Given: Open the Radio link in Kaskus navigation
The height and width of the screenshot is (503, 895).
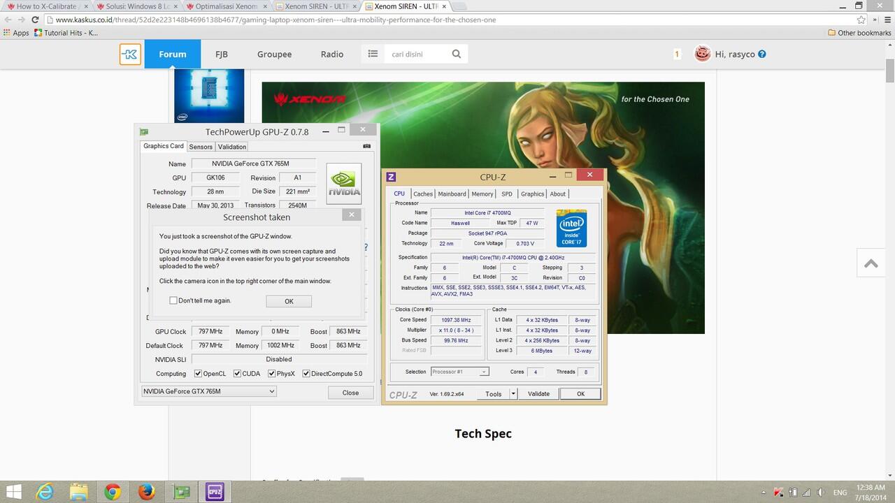Looking at the screenshot, I should coord(332,54).
